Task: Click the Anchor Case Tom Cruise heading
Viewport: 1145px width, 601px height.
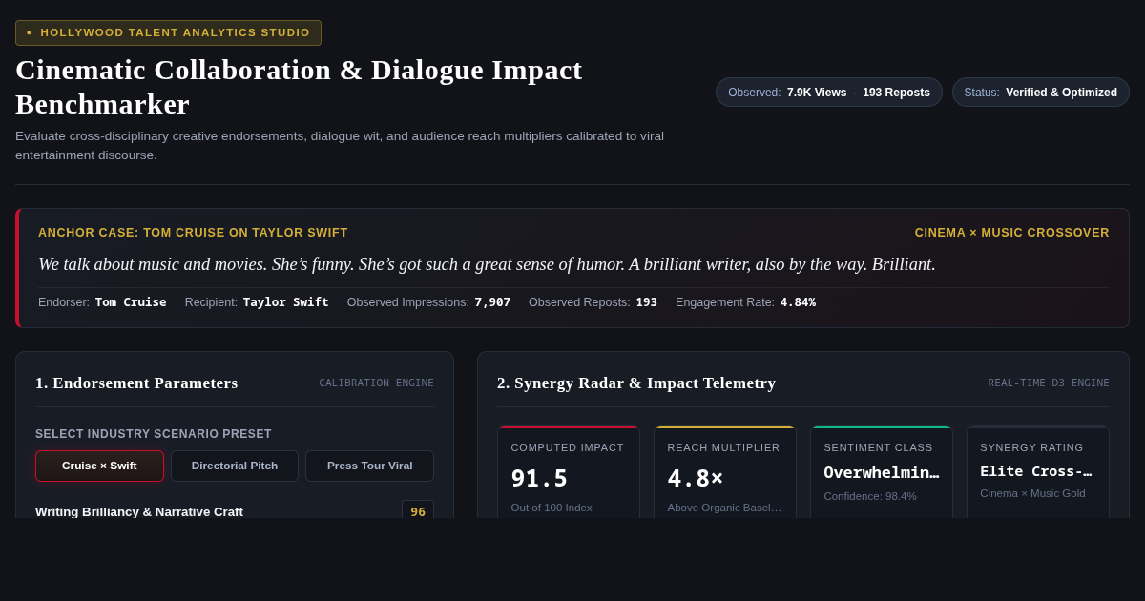Action: point(193,233)
